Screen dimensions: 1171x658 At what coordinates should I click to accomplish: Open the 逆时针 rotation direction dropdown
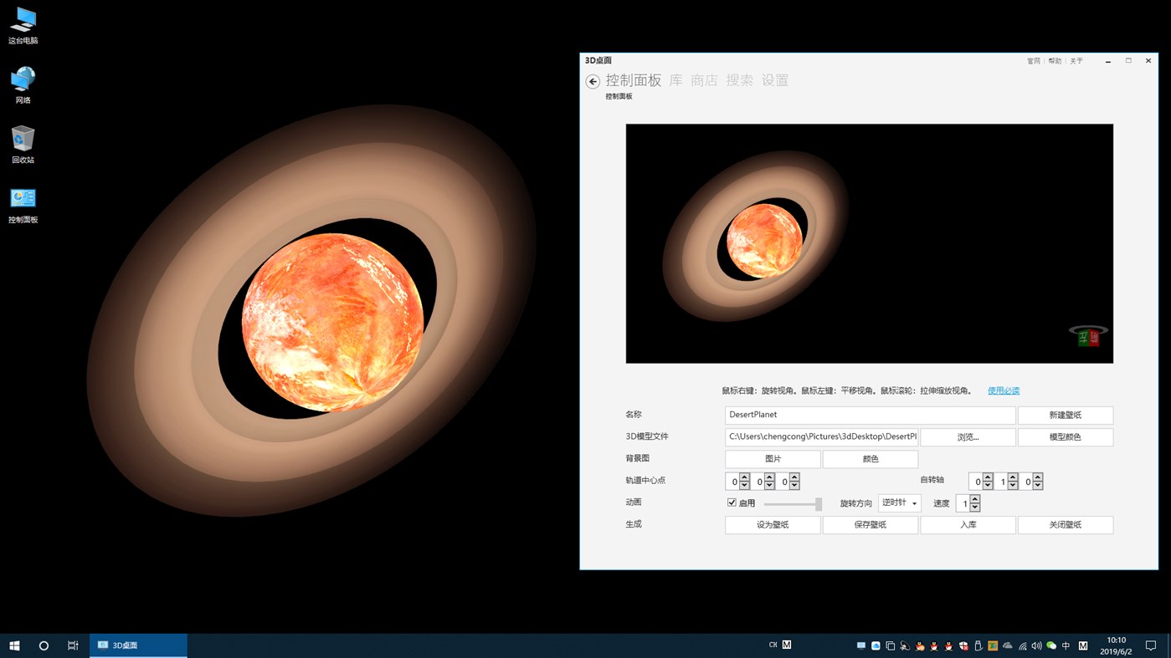(899, 502)
